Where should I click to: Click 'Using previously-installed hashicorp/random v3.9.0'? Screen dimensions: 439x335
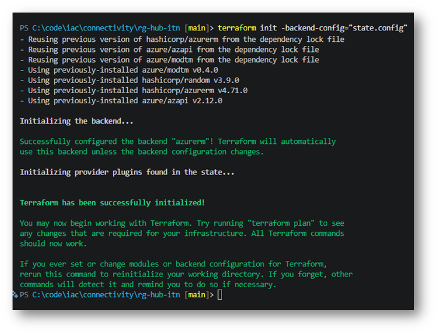[130, 81]
